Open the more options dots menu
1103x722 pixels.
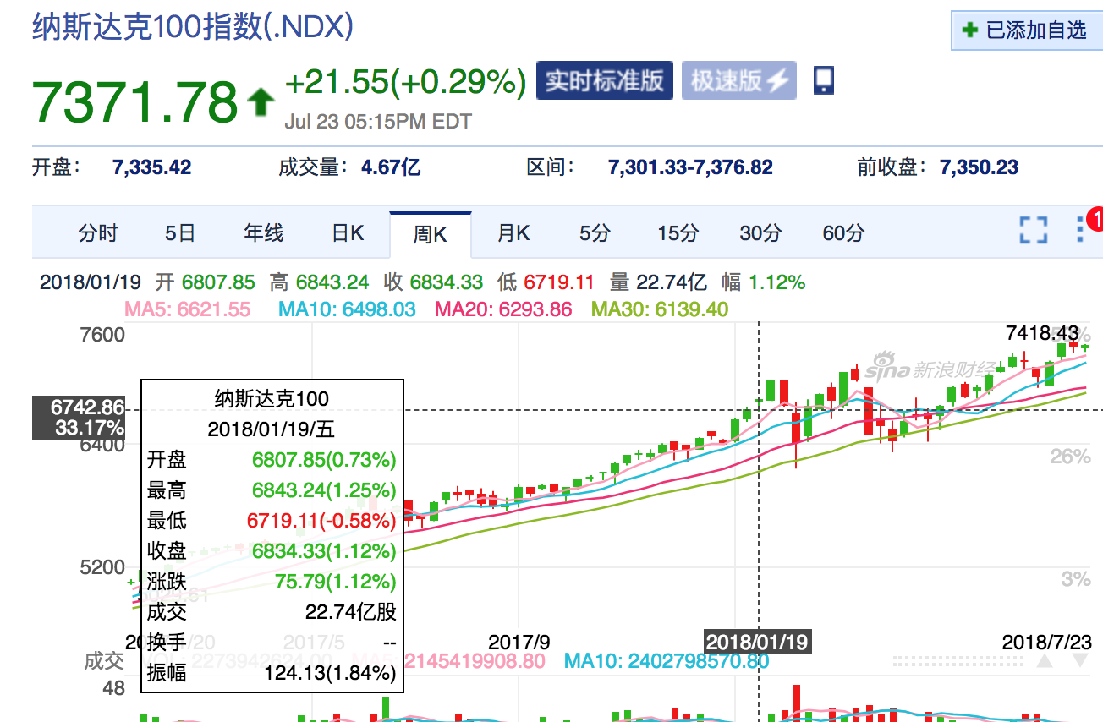coord(1080,230)
